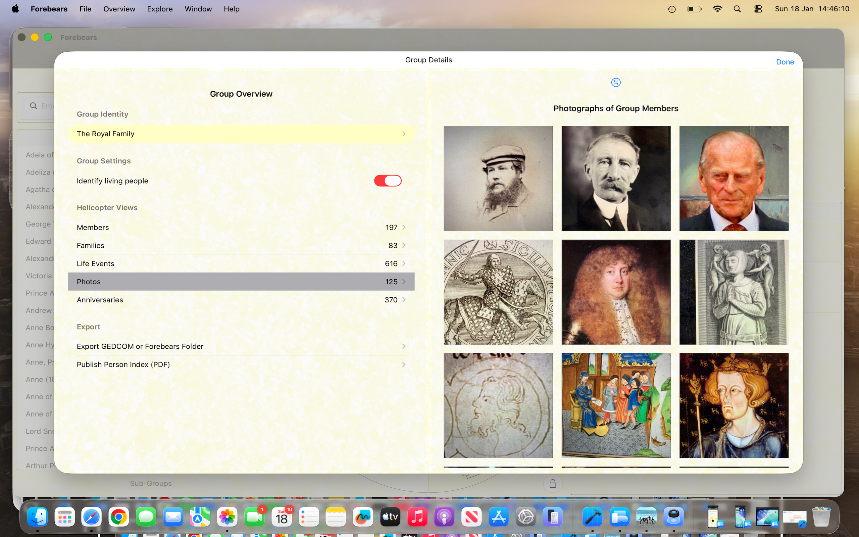Open Control Center in the menu bar
The height and width of the screenshot is (537, 859).
click(758, 9)
